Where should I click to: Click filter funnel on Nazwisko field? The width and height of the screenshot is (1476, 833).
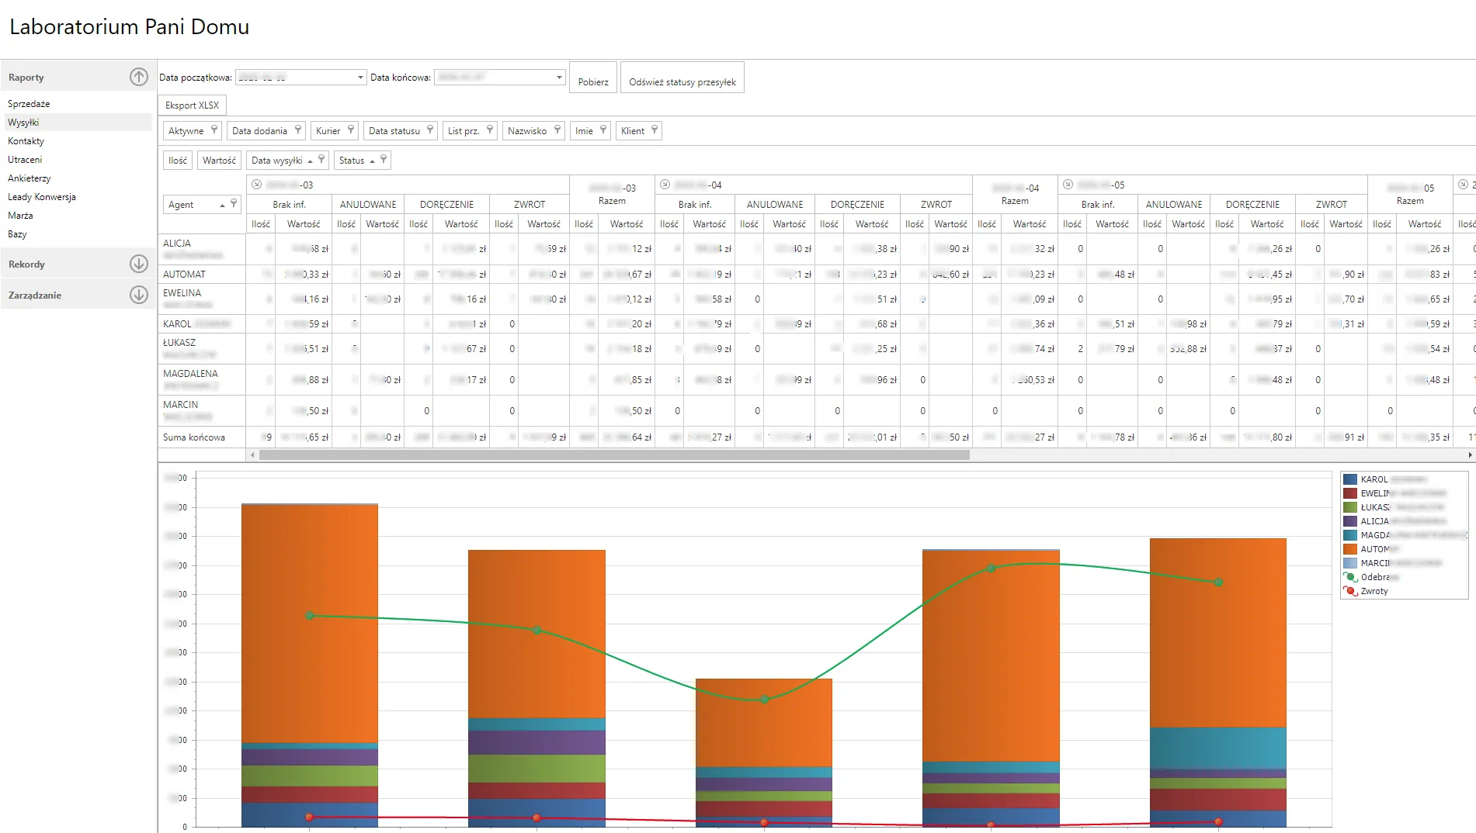coord(557,130)
